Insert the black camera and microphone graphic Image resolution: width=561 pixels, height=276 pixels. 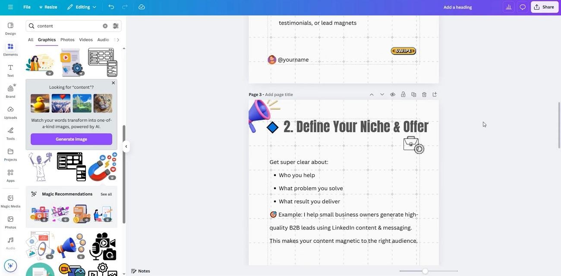click(103, 246)
